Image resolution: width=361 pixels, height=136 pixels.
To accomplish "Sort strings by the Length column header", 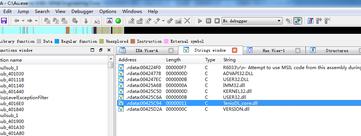I will pos(184,60).
